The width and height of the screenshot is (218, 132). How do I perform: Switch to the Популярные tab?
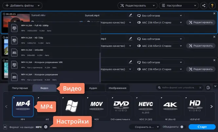pyautogui.click(x=20, y=88)
